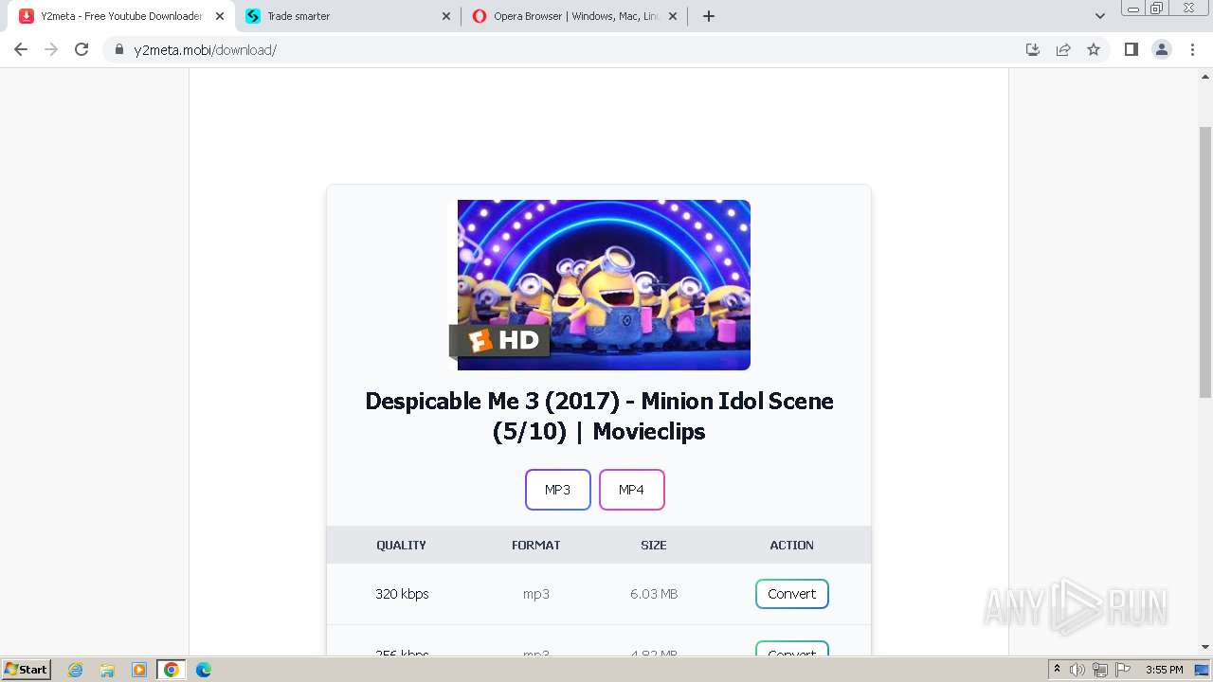1213x682 pixels.
Task: Close the Opera Browser tab
Action: click(x=673, y=16)
